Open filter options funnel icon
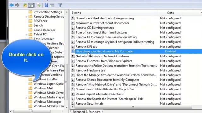 [x=60, y=5]
